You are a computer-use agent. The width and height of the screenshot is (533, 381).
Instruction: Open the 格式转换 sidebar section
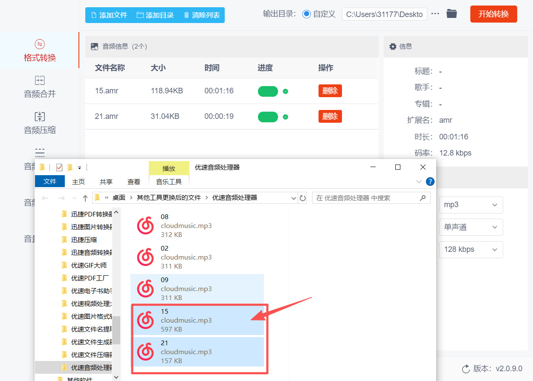(x=40, y=50)
